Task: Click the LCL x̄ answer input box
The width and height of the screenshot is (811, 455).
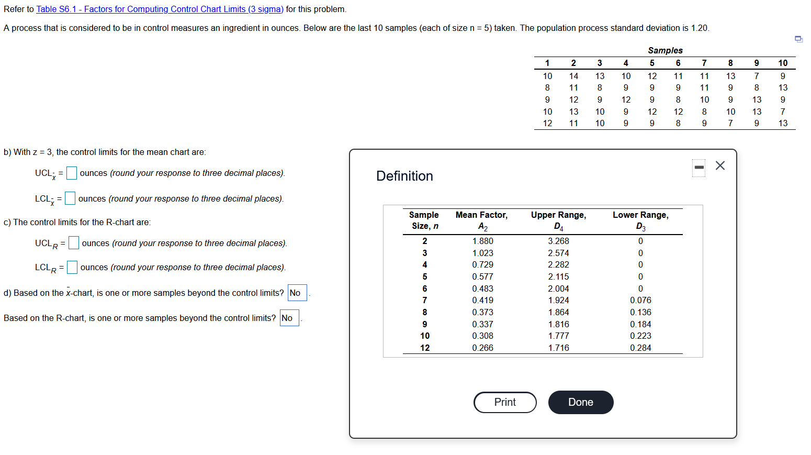Action: [x=70, y=198]
